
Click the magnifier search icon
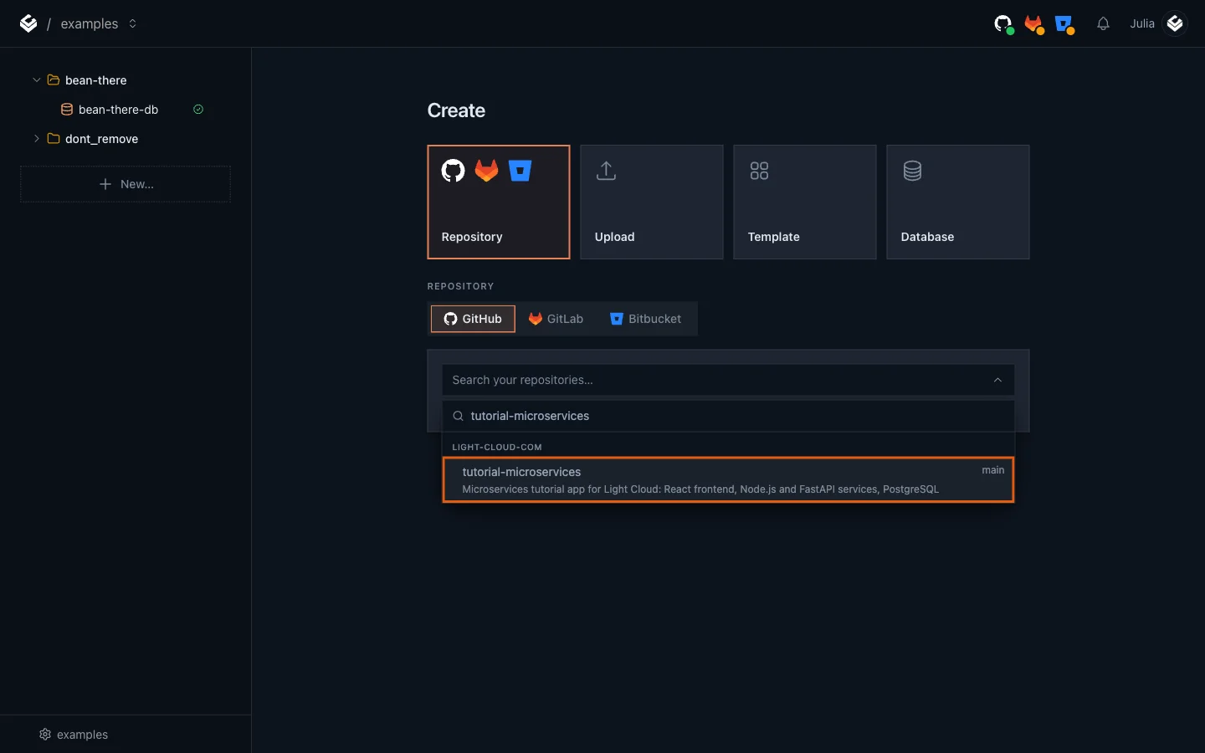tap(458, 416)
